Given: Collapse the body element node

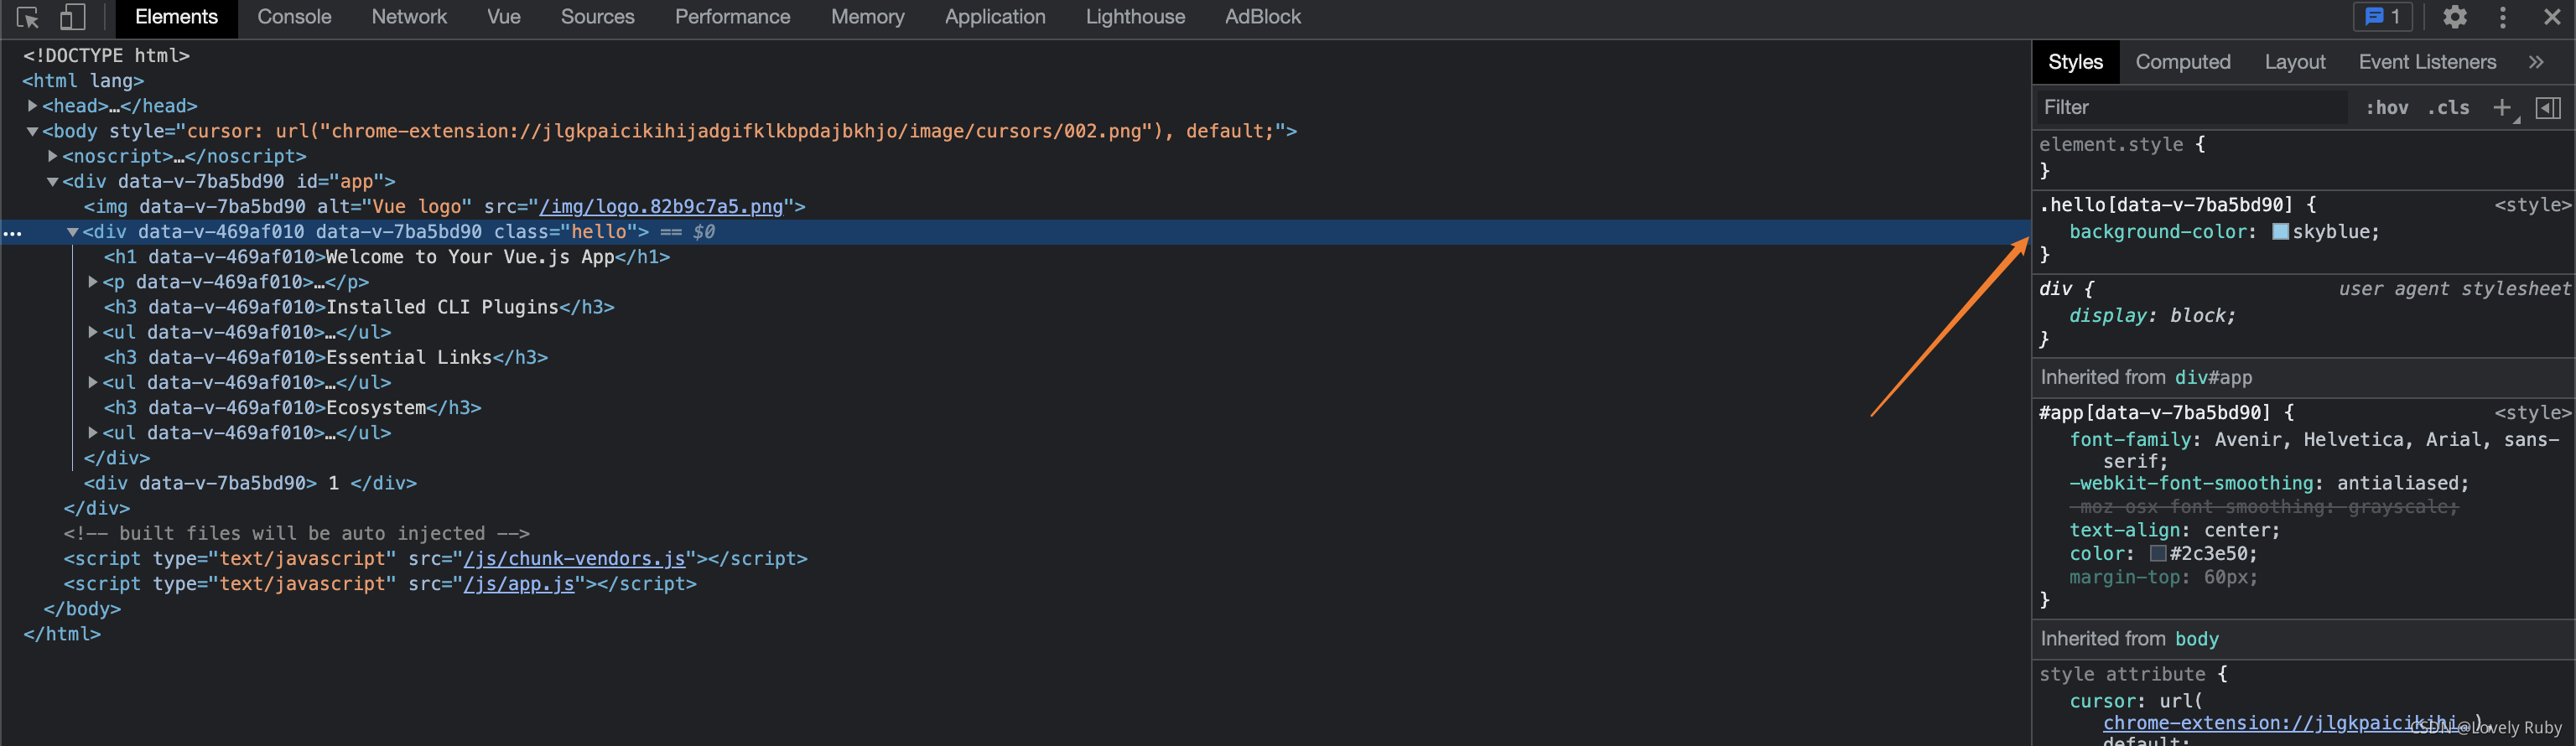Looking at the screenshot, I should coord(32,131).
